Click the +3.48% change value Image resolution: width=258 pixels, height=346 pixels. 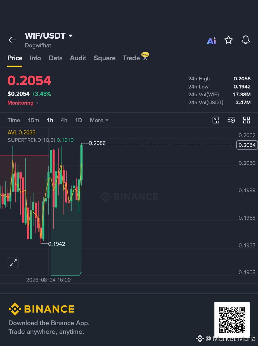[x=41, y=94]
